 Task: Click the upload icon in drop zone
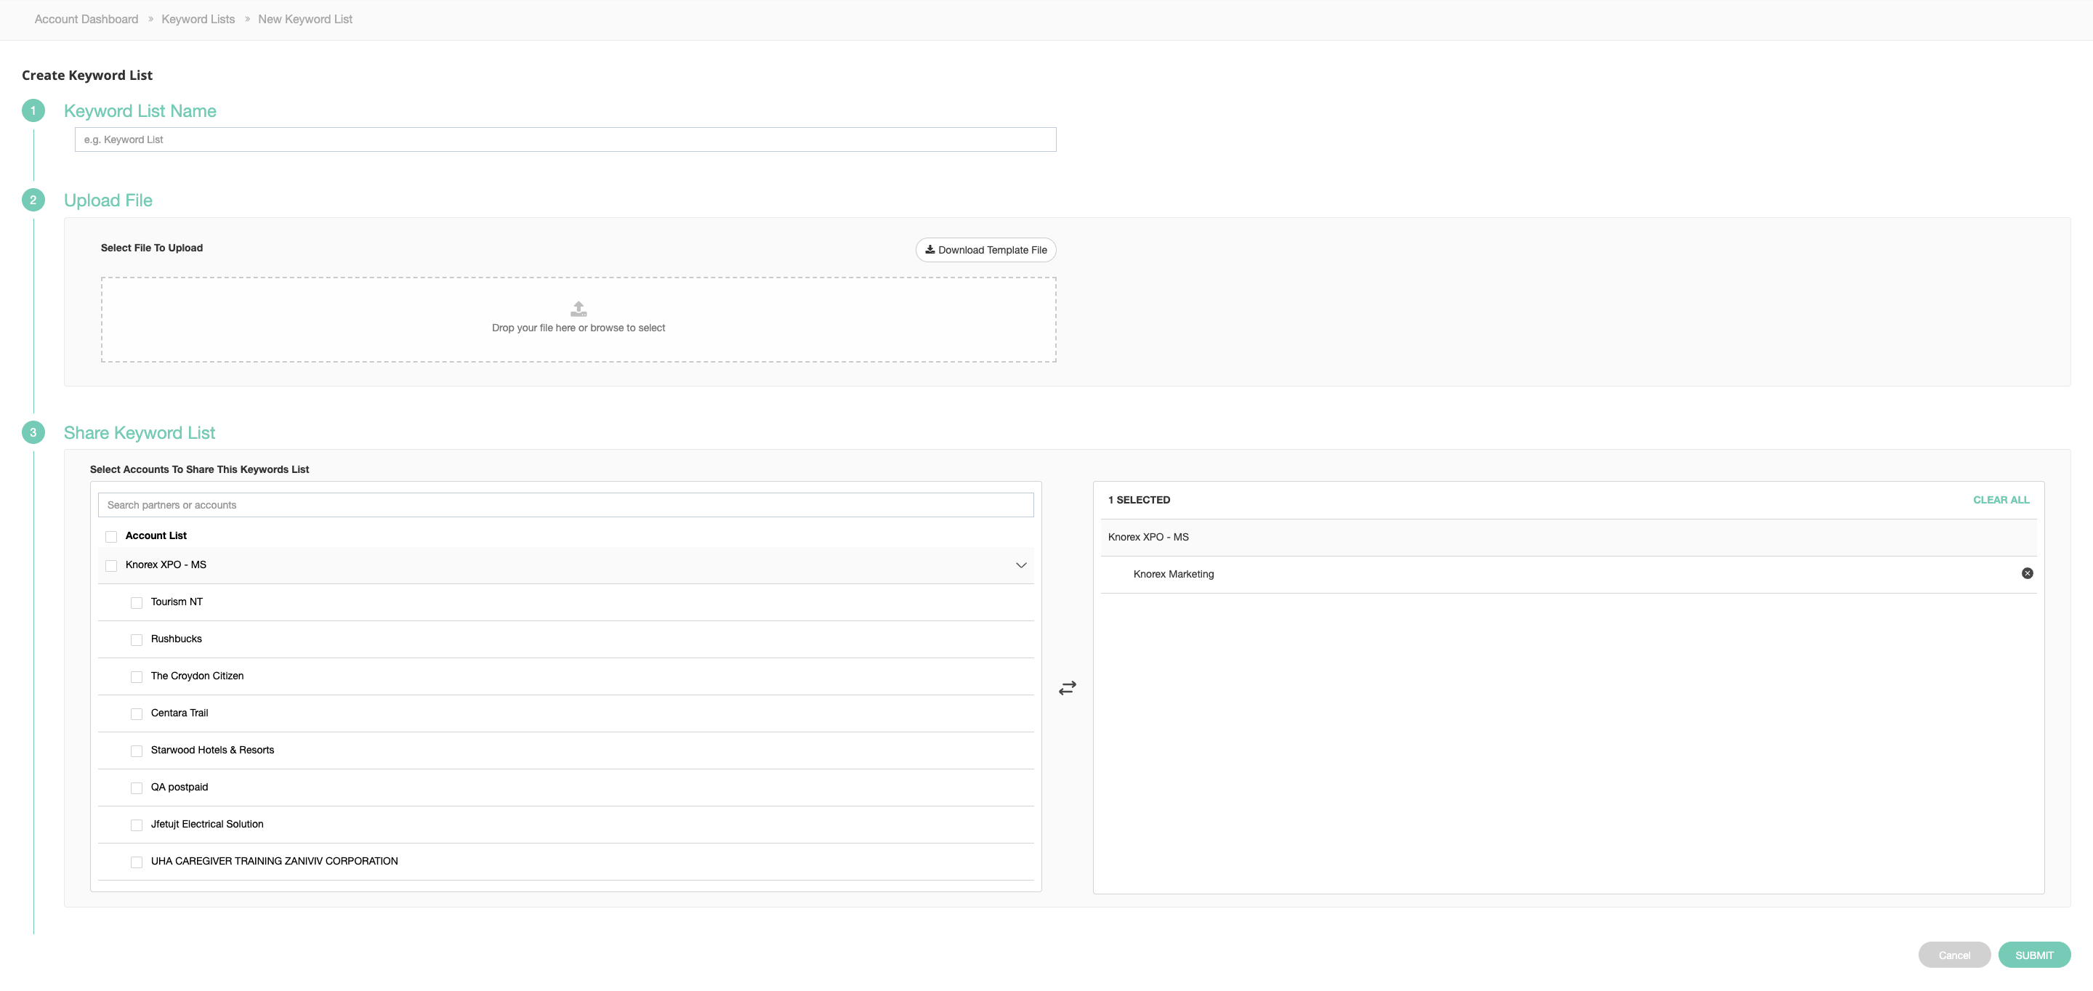coord(578,309)
